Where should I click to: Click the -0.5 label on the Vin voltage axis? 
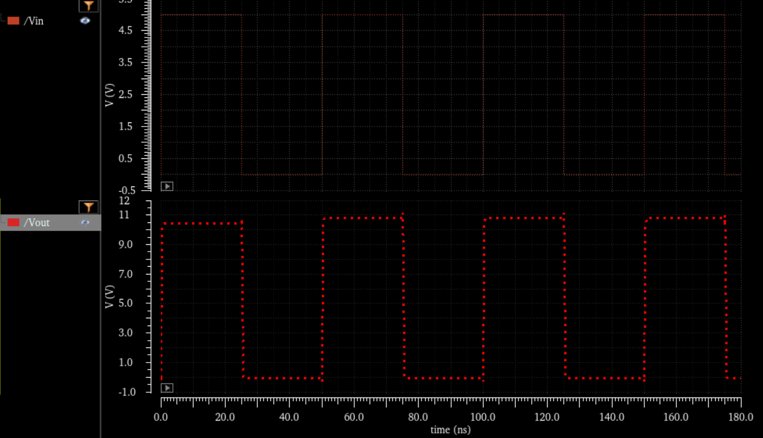127,191
